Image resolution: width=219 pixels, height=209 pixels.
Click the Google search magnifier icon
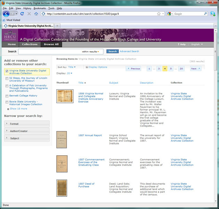pyautogui.click(x=205, y=14)
